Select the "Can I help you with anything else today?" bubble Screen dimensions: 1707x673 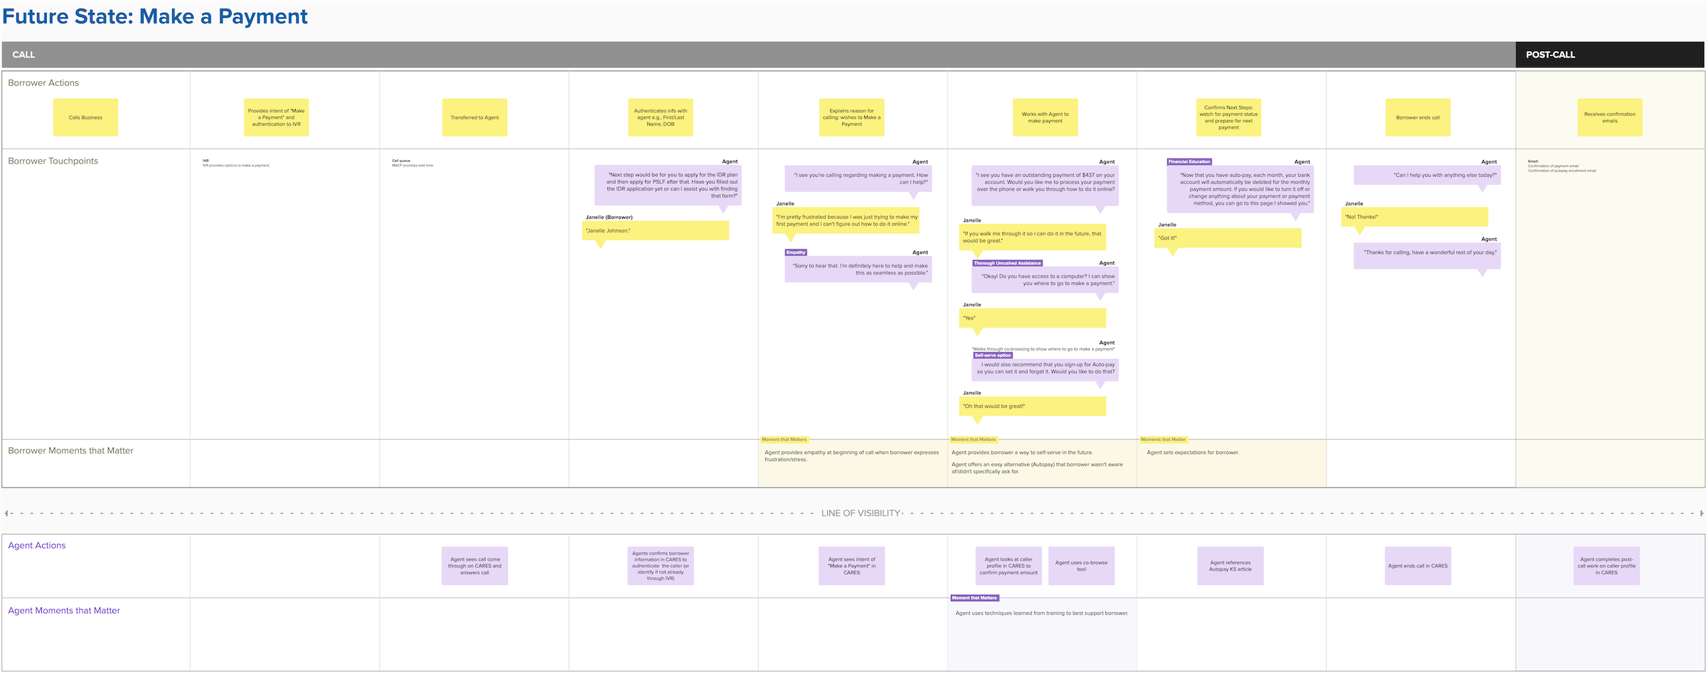[1427, 176]
